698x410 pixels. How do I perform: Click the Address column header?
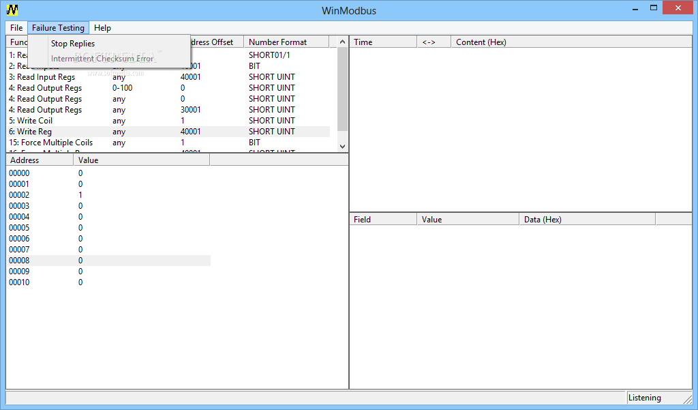[40, 160]
